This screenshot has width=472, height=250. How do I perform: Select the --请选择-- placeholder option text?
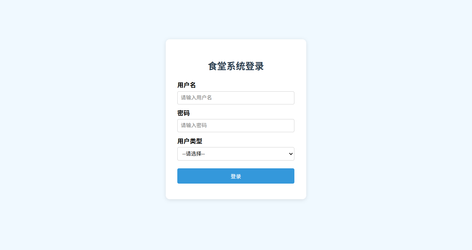click(193, 154)
